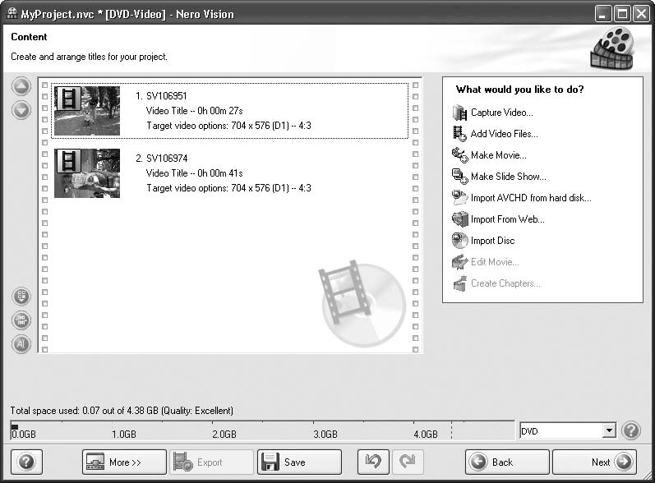
Task: Select the SV106974 video thumbnail
Action: click(x=87, y=173)
